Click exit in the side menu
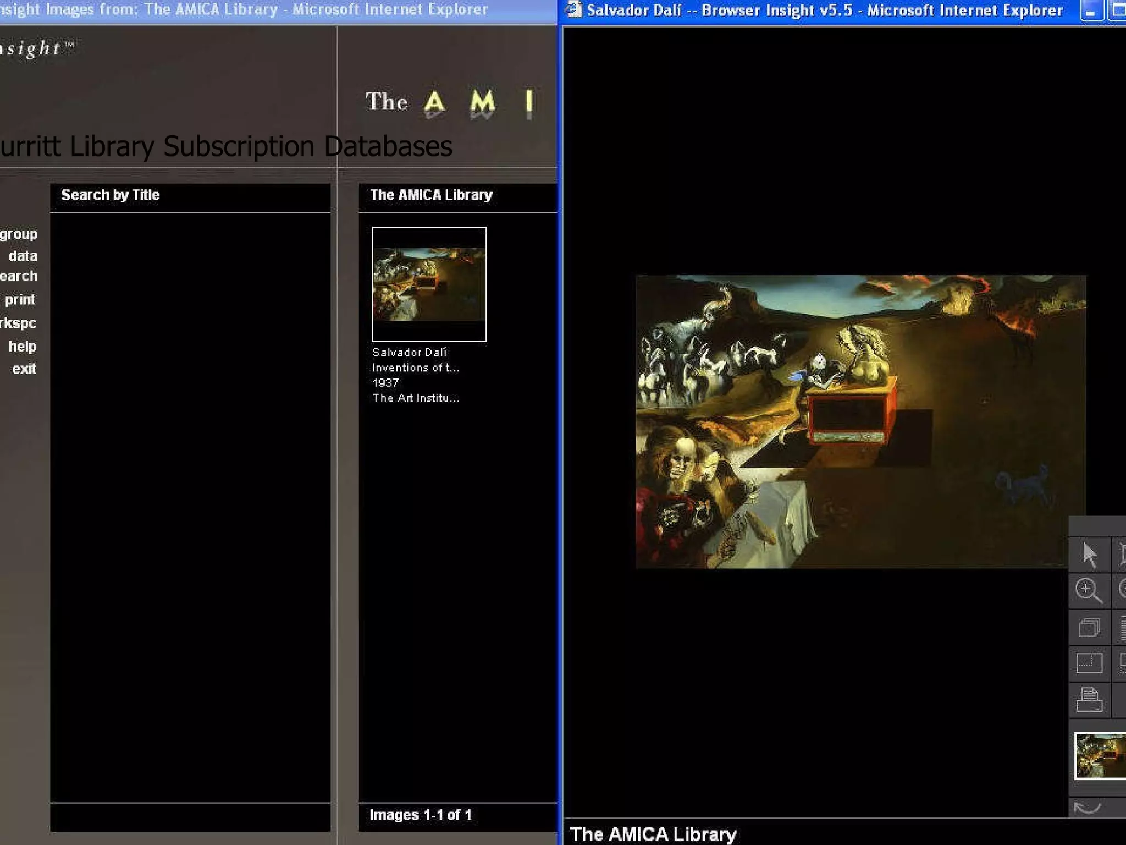 click(24, 369)
